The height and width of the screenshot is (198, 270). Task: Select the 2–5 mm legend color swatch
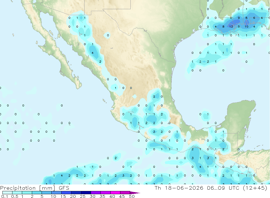click(37, 193)
